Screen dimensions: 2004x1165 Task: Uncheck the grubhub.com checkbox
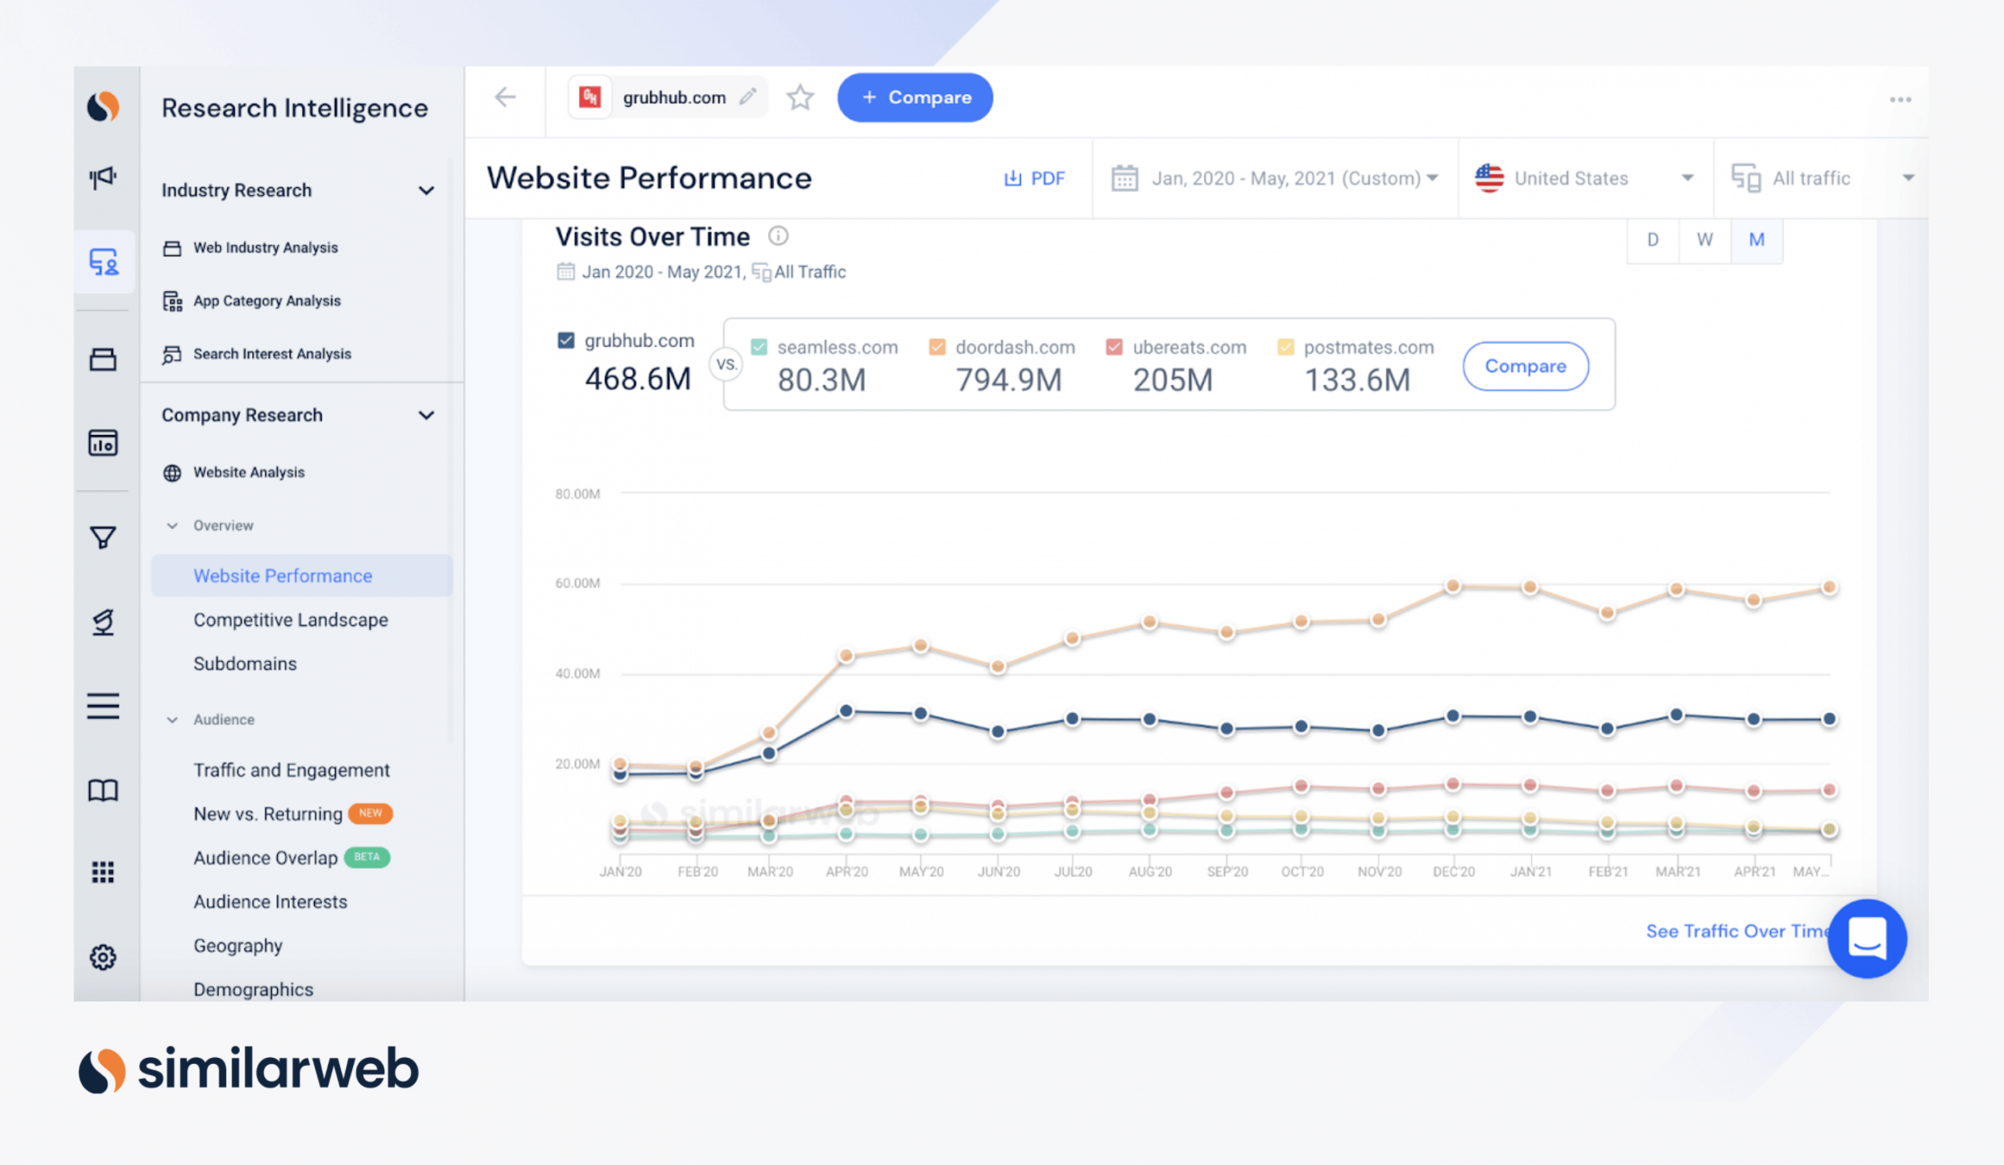pos(565,340)
